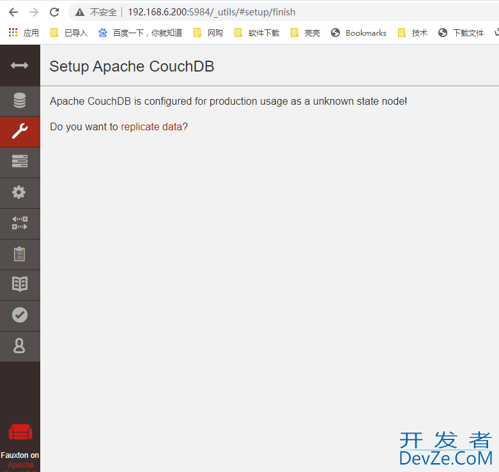The height and width of the screenshot is (472, 499).
Task: Click the production usage status sentence
Action: pyautogui.click(x=229, y=102)
